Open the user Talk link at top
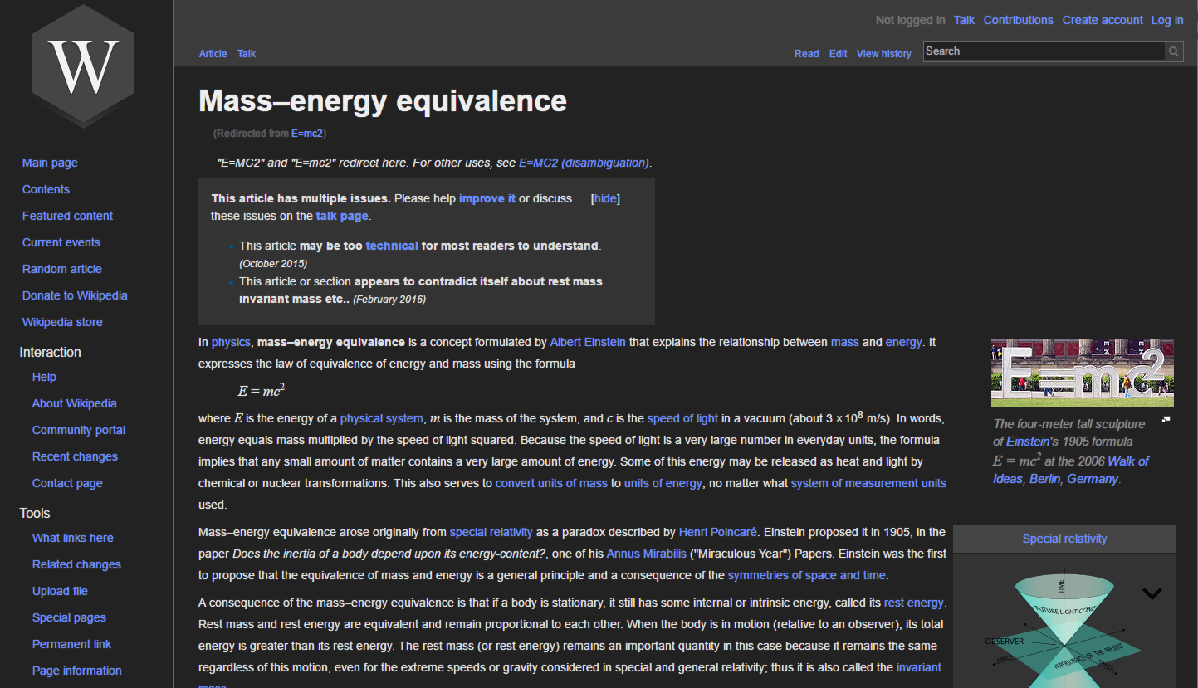The height and width of the screenshot is (688, 1198). click(964, 20)
